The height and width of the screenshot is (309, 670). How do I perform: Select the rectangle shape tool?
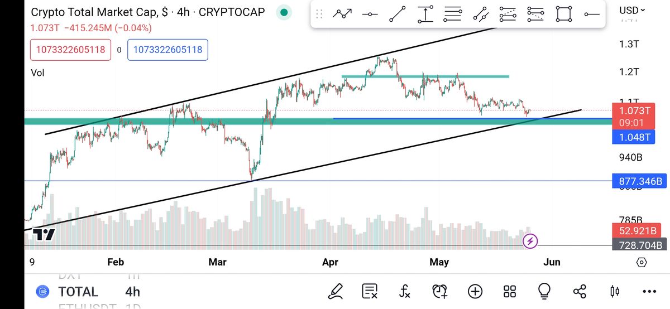564,14
